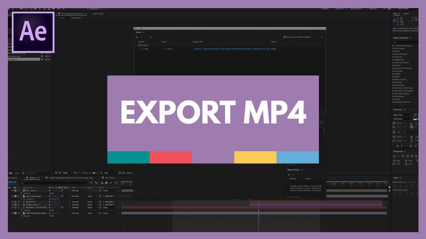Viewport: 426px width, 239px height.
Task: Add a source in the Media Encoder Queue
Action: click(137, 37)
